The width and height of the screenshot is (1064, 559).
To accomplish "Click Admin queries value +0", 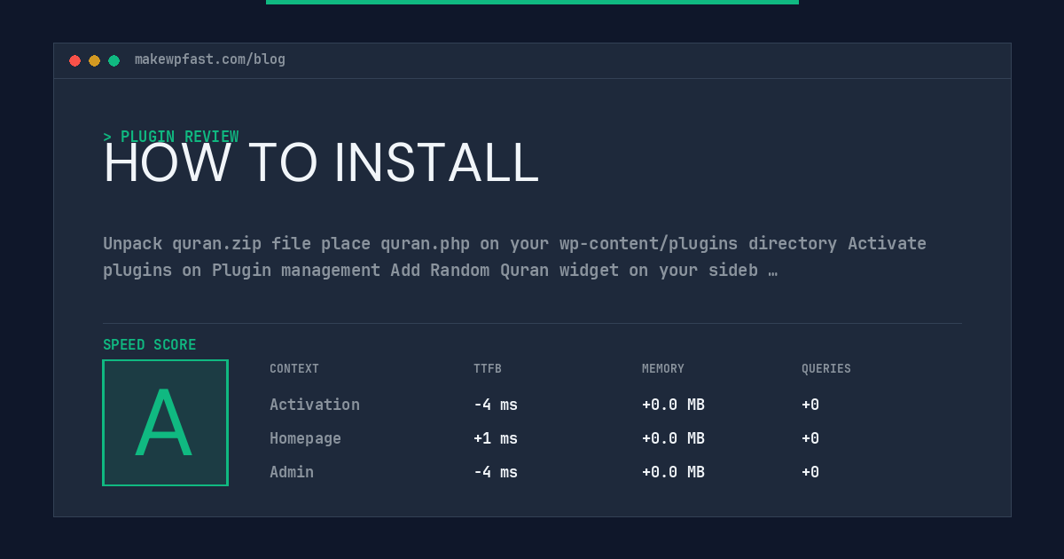I will pyautogui.click(x=810, y=472).
